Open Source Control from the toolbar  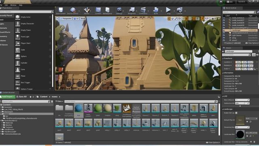(x=73, y=11)
